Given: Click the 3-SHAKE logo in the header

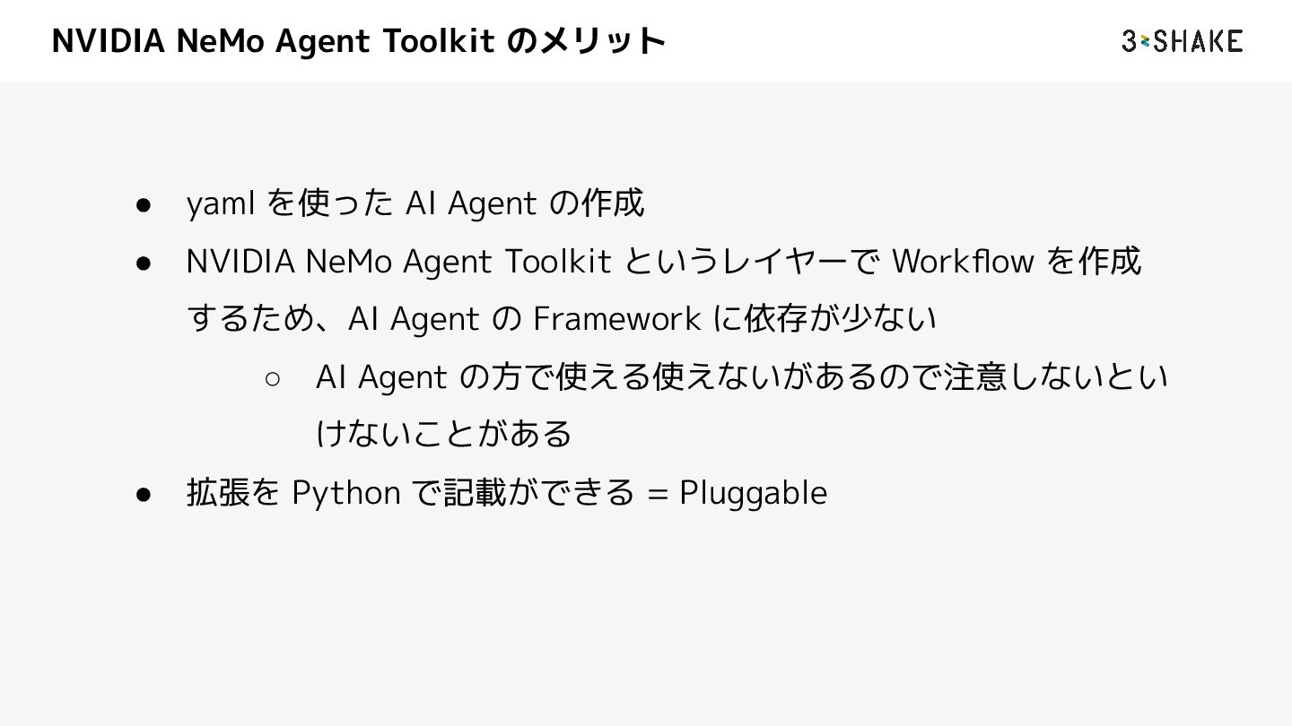Looking at the screenshot, I should (1183, 41).
